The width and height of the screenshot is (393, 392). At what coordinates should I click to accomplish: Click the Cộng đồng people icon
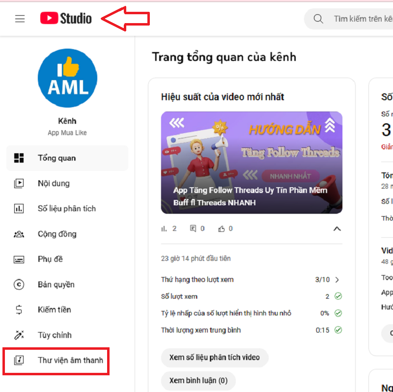click(x=19, y=234)
